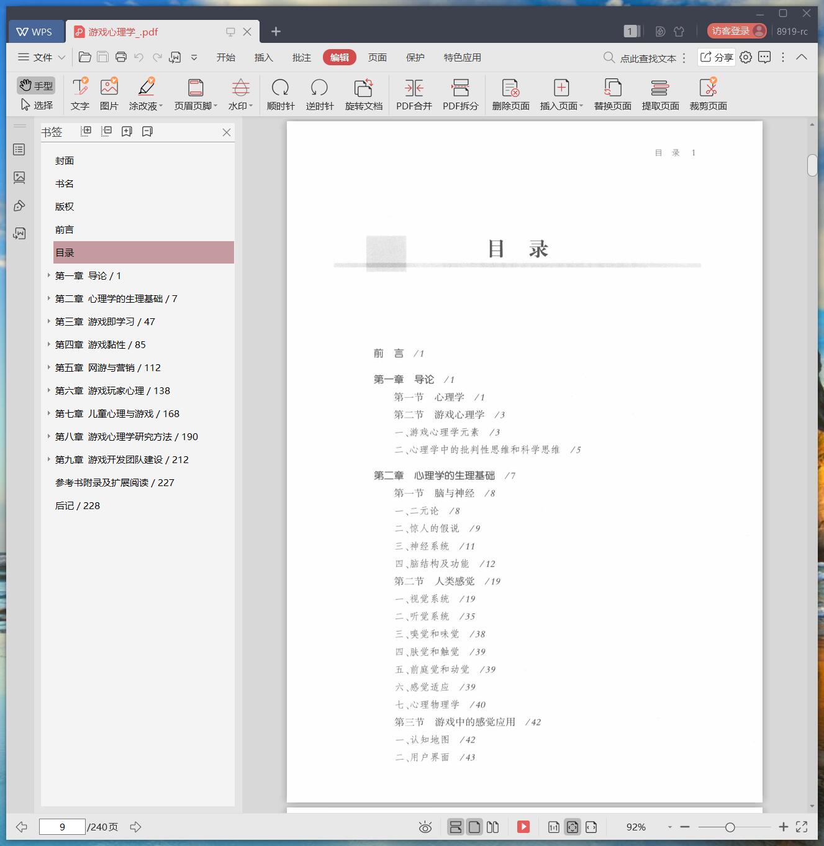This screenshot has height=846, width=824.
Task: Toggle two-page view
Action: (x=492, y=827)
